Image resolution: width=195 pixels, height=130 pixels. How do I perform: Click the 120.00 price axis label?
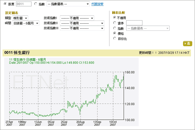coord(130,104)
